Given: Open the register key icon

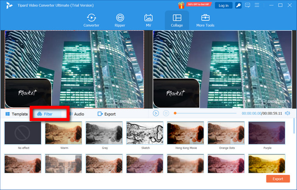Looking at the screenshot, I should [238, 5].
